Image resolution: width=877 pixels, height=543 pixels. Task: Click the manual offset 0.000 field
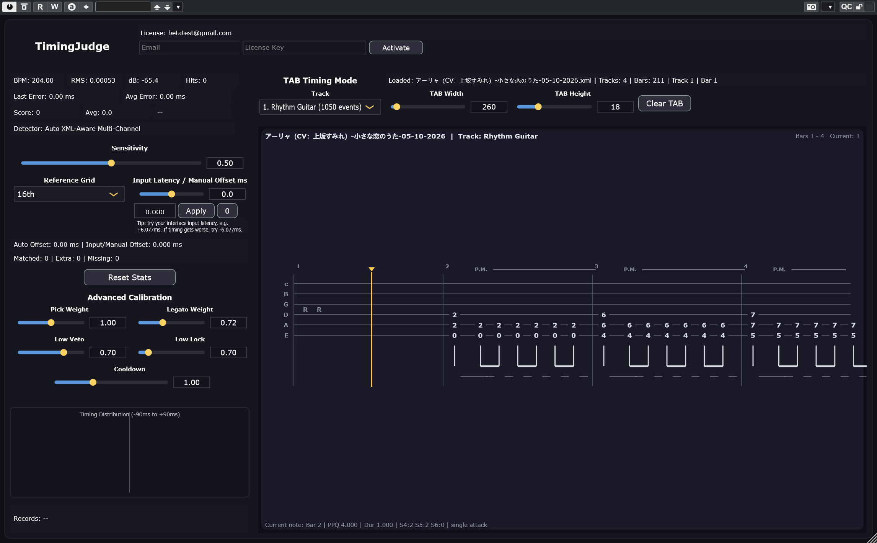tap(155, 211)
